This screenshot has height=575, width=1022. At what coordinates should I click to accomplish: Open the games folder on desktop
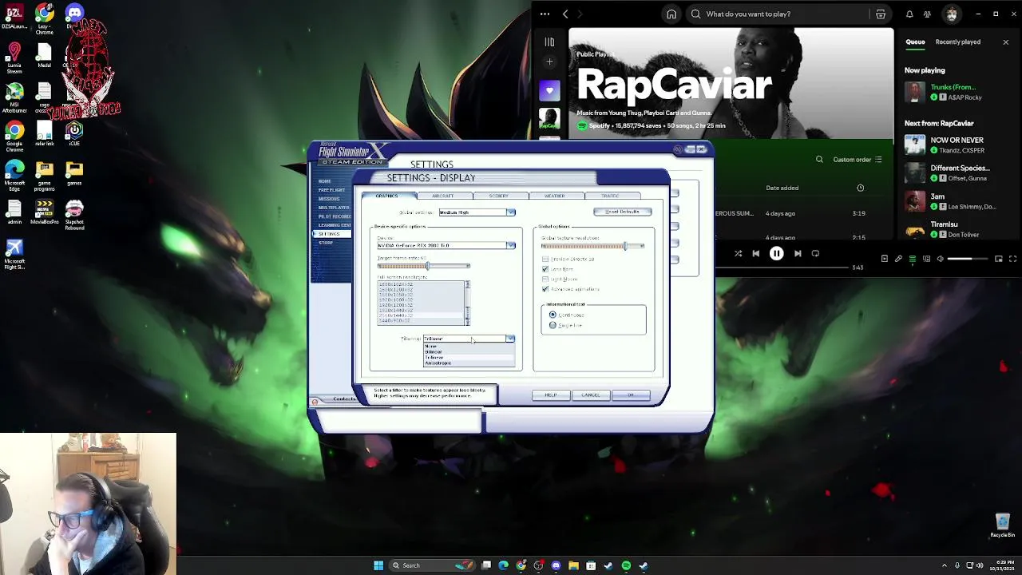coord(74,172)
